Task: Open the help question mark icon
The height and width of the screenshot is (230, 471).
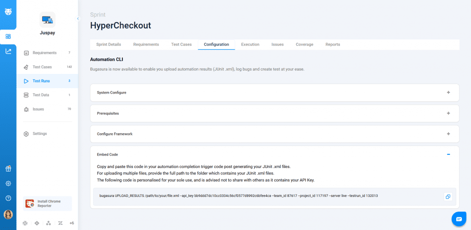Action: 8,198
